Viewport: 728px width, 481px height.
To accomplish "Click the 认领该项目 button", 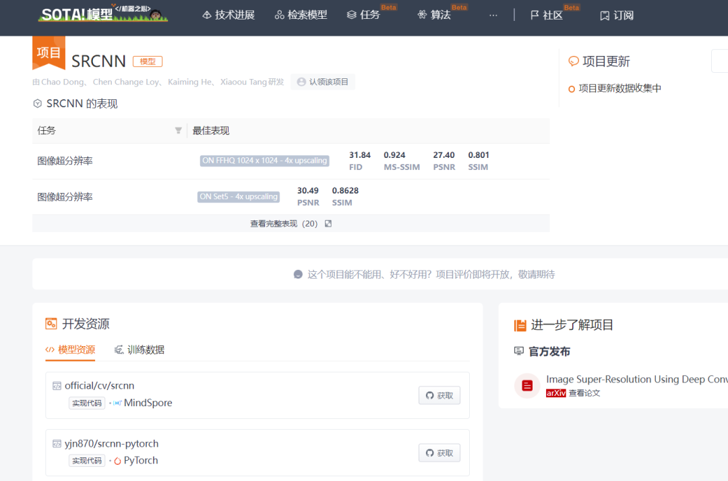I will (x=322, y=82).
